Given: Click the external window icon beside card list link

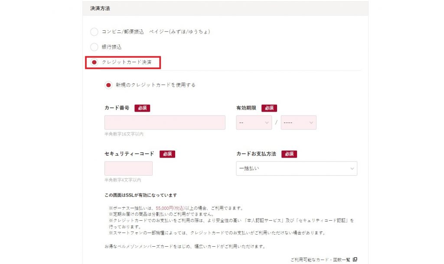Looking at the screenshot, I should (355, 260).
